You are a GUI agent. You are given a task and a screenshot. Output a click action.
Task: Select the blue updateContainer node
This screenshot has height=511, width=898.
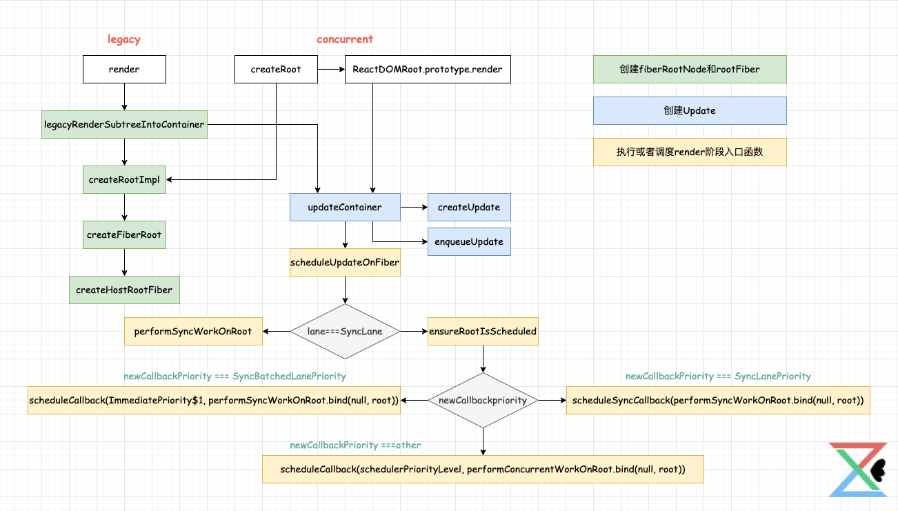(x=345, y=208)
